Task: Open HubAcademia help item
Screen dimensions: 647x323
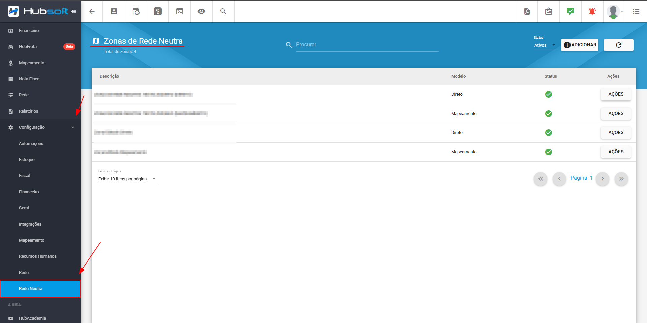Action: click(40, 318)
